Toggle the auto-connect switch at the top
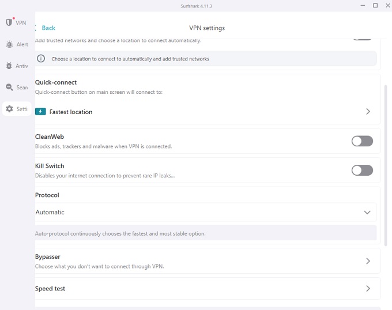Viewport: 392px width, 310px height. (x=362, y=39)
